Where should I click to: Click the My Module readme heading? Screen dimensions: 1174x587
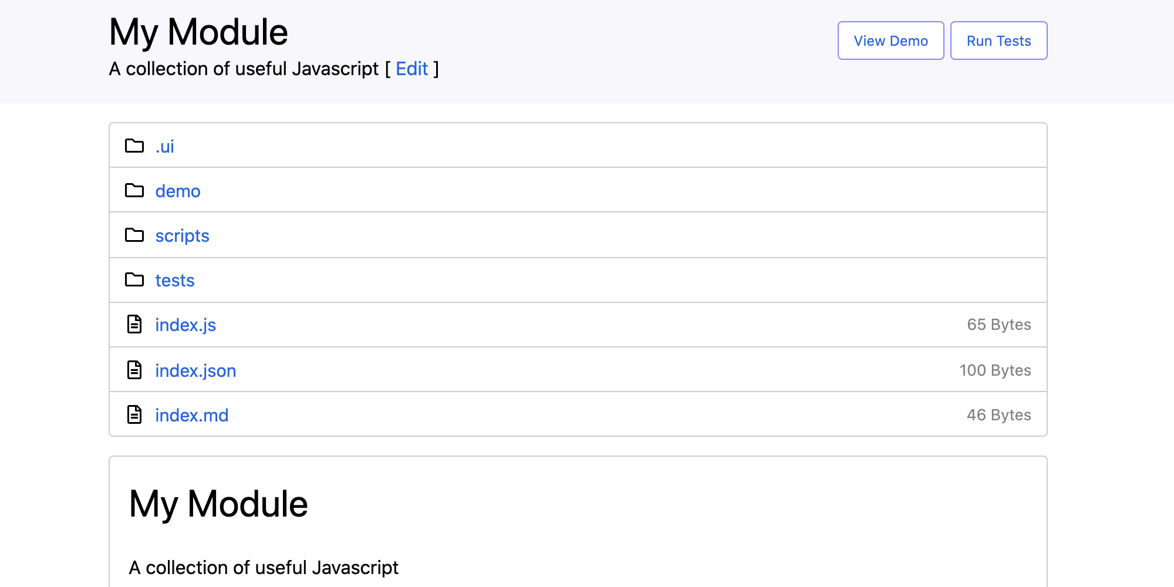click(218, 504)
